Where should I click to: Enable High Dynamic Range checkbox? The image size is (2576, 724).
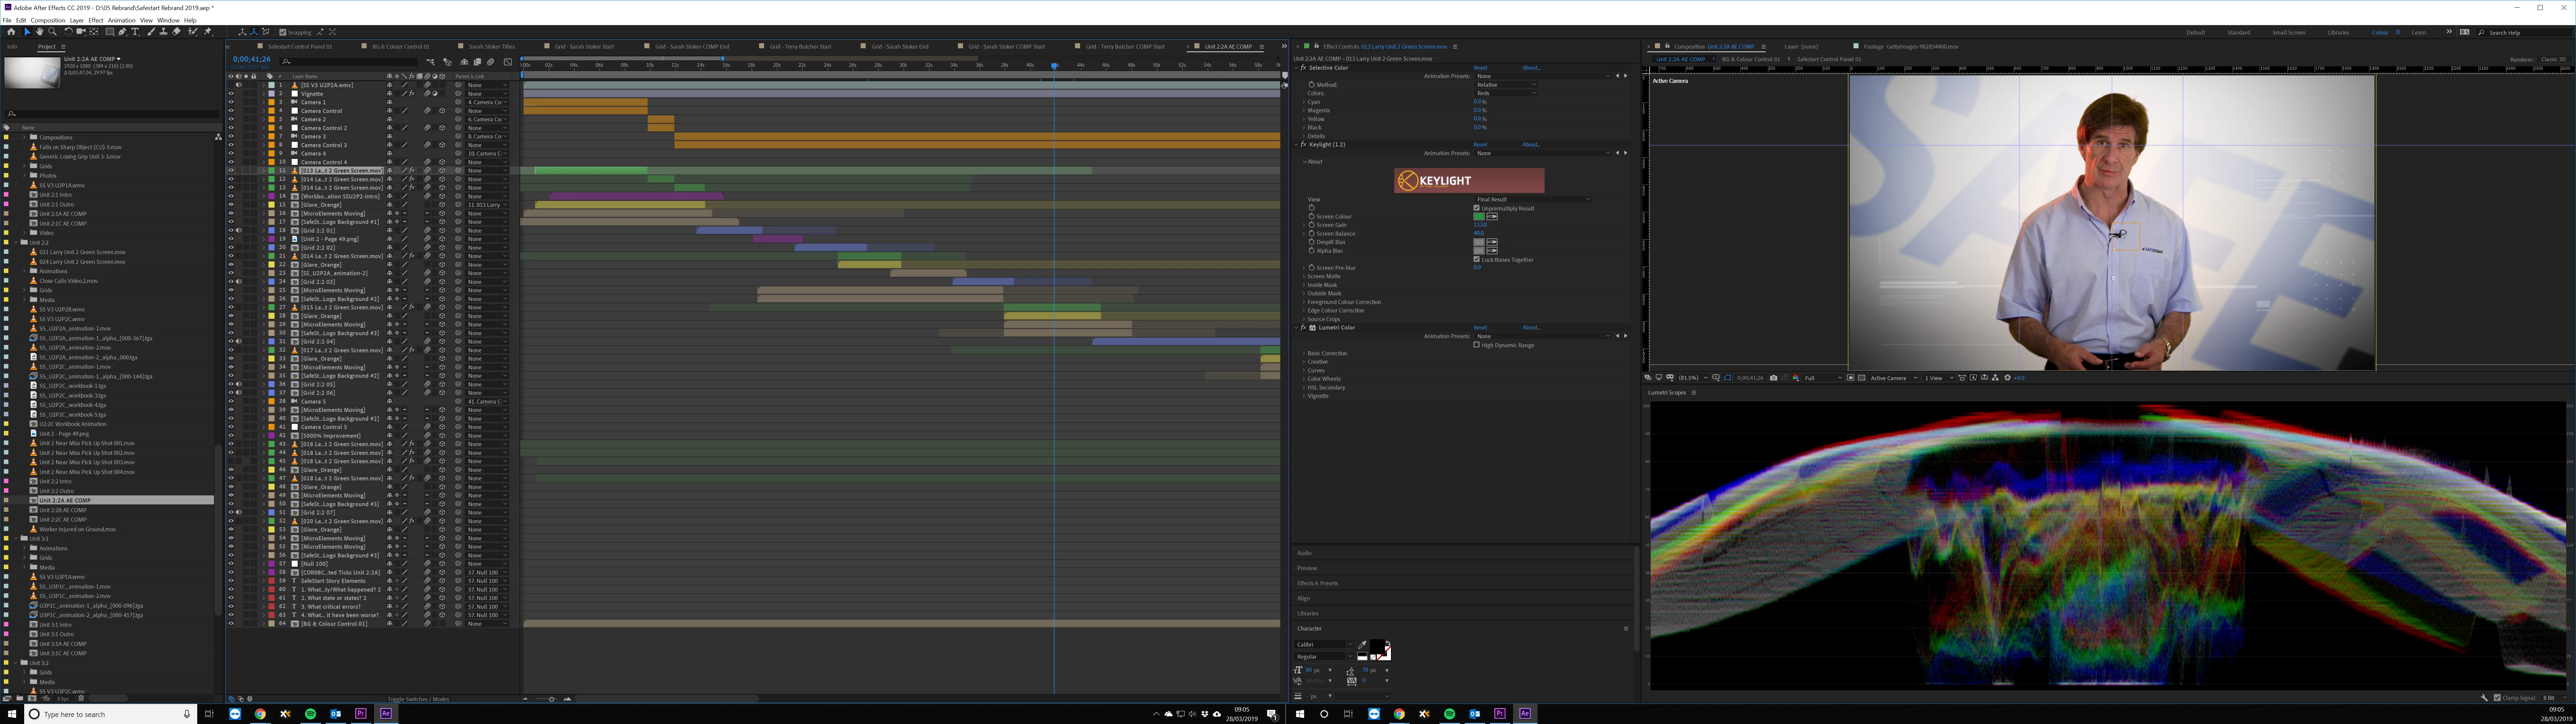pos(1477,345)
